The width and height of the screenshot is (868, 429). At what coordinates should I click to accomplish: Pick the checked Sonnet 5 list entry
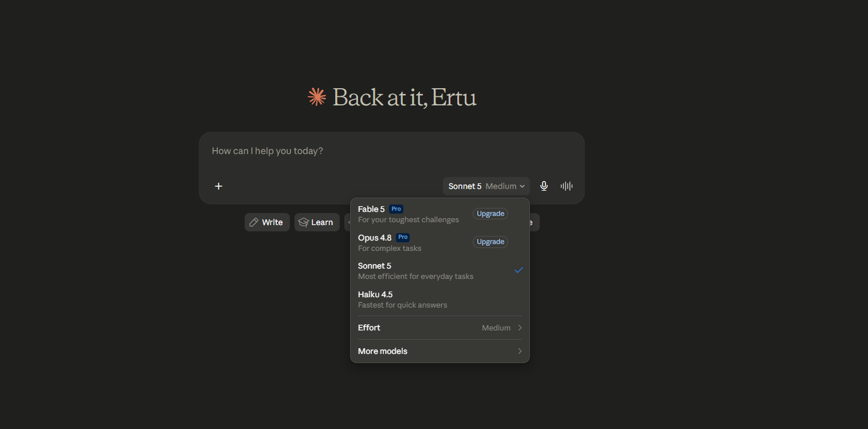(440, 270)
